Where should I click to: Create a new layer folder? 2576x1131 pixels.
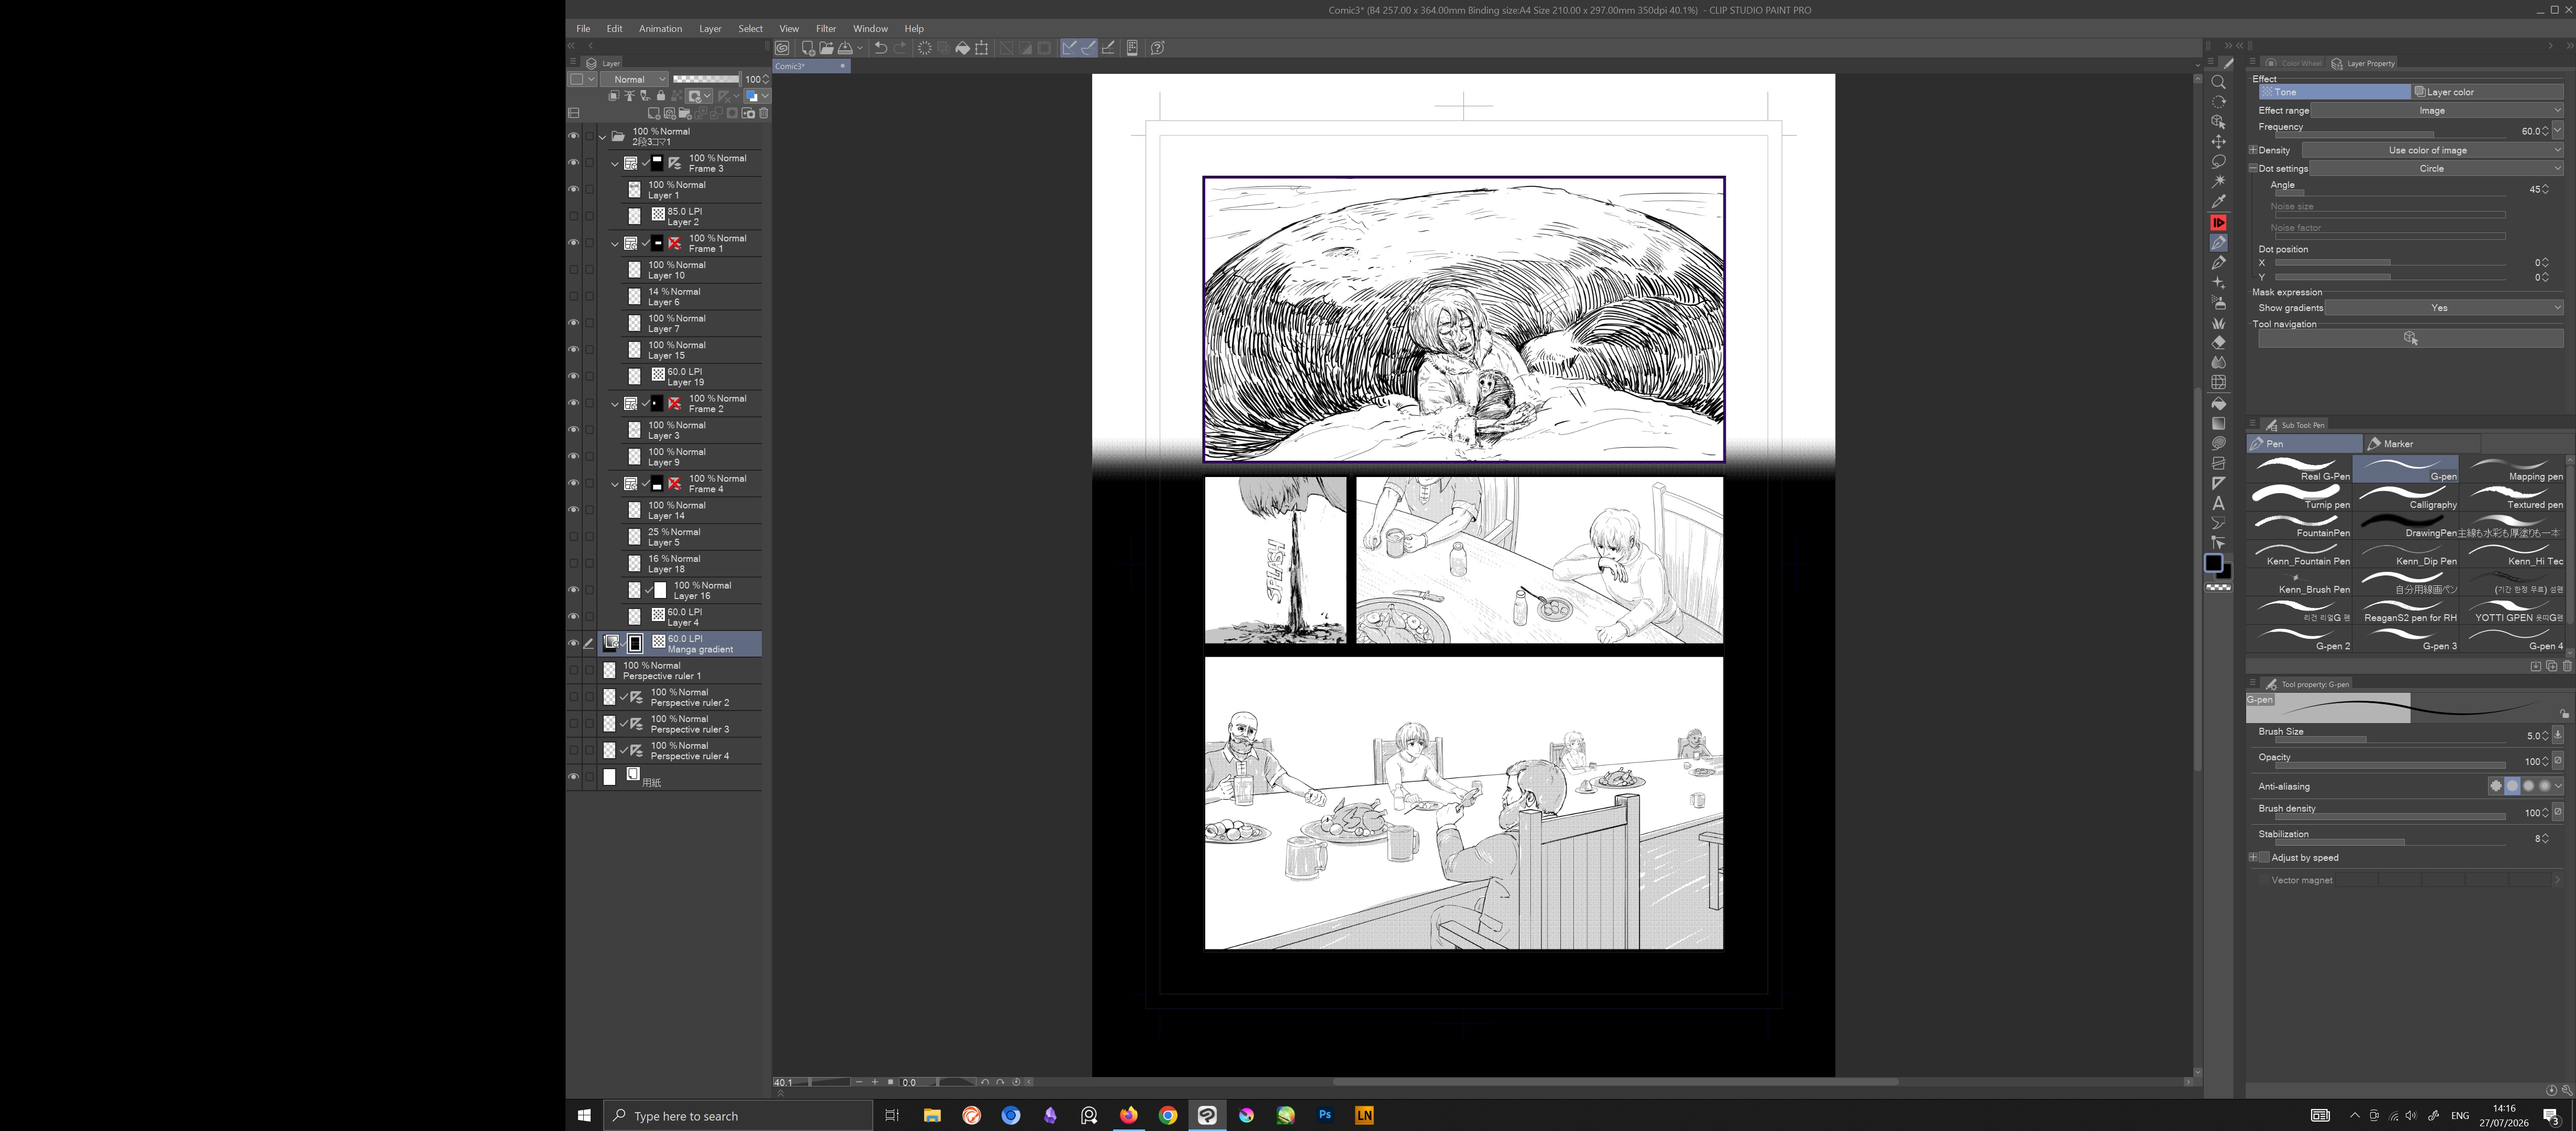pos(685,113)
